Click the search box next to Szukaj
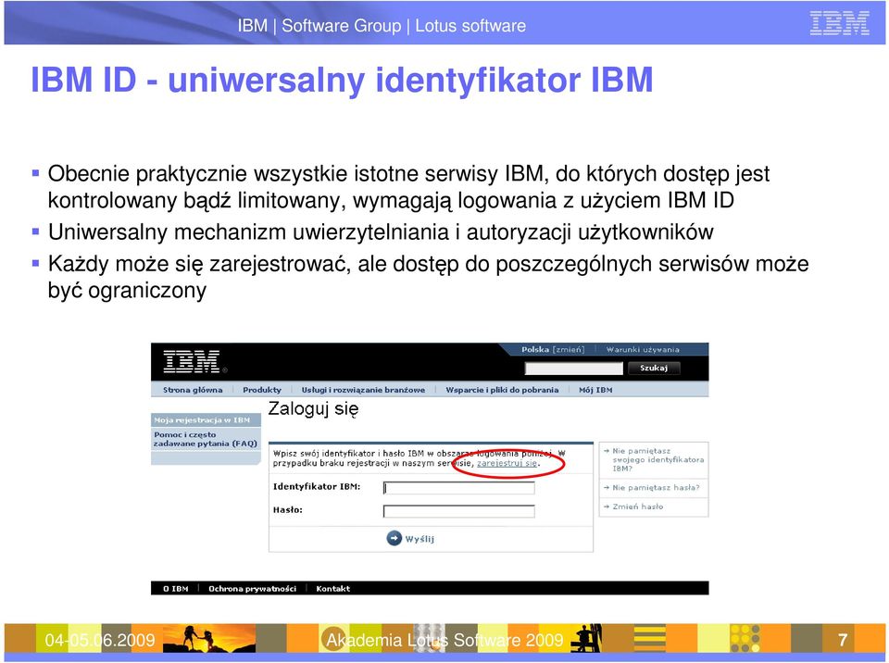The width and height of the screenshot is (889, 663). point(574,369)
